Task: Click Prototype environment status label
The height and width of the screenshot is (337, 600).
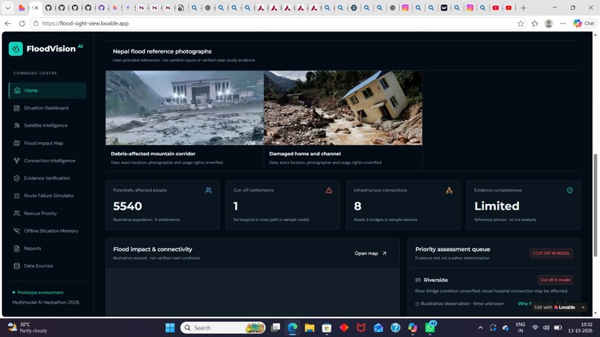Action: pyautogui.click(x=40, y=292)
